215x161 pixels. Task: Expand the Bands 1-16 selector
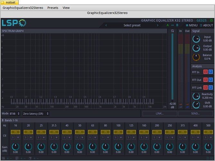tap(10, 120)
